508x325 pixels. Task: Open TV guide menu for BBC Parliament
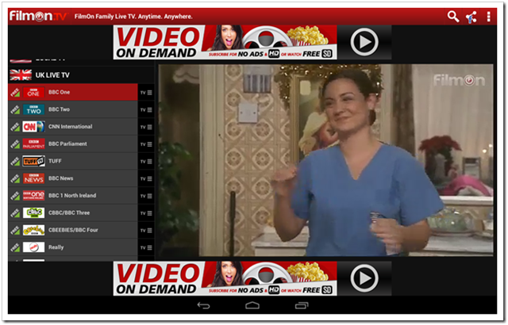[146, 144]
